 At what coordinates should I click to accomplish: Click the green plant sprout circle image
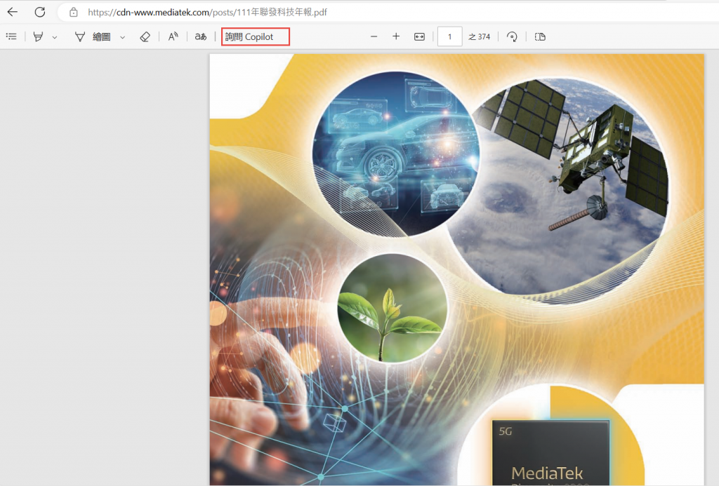[392, 308]
